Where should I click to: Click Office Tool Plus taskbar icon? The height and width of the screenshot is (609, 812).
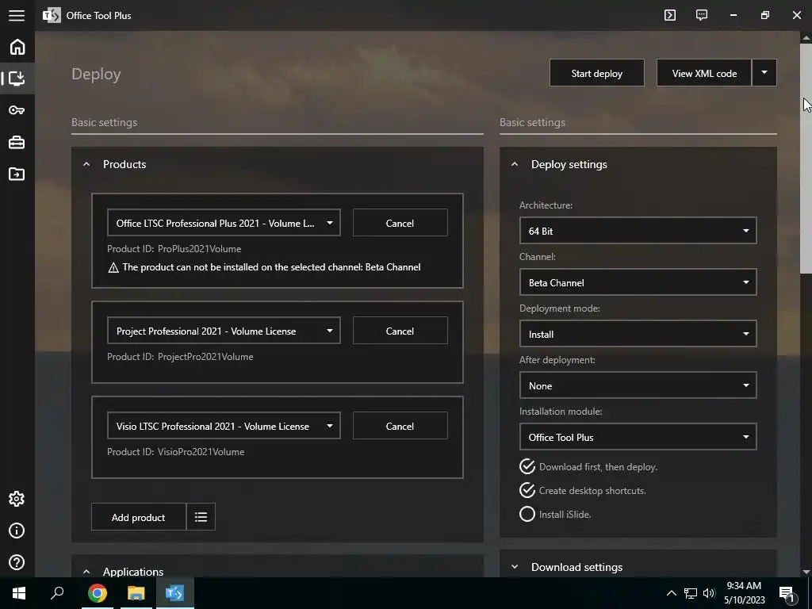[x=174, y=593]
